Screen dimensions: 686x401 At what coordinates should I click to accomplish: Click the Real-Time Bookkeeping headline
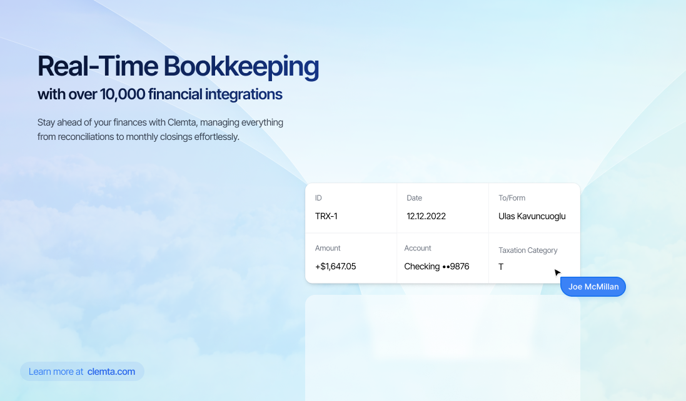pyautogui.click(x=178, y=66)
